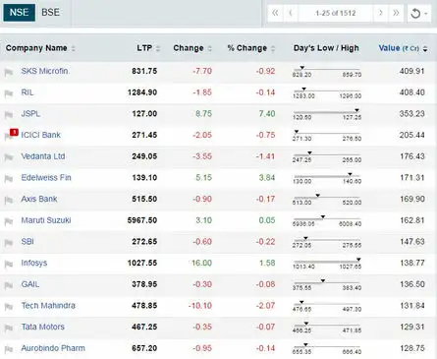The height and width of the screenshot is (359, 437).
Task: Open the GAIL company link
Action: coord(30,284)
